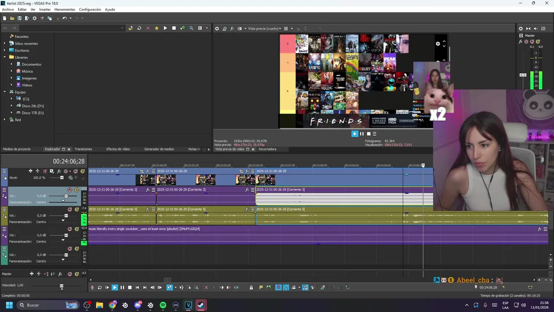The height and width of the screenshot is (312, 554).
Task: Click the Render As icon in the toolbar
Action: [x=27, y=18]
